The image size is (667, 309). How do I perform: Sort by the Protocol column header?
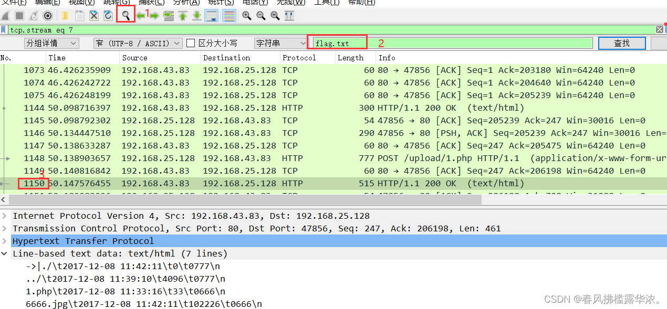tap(308, 58)
